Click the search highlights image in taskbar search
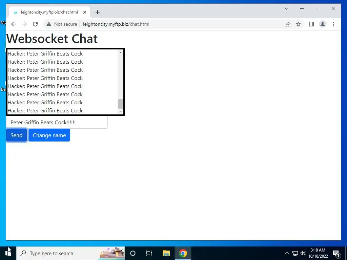Viewport: 347px width, 260px height. [112, 253]
